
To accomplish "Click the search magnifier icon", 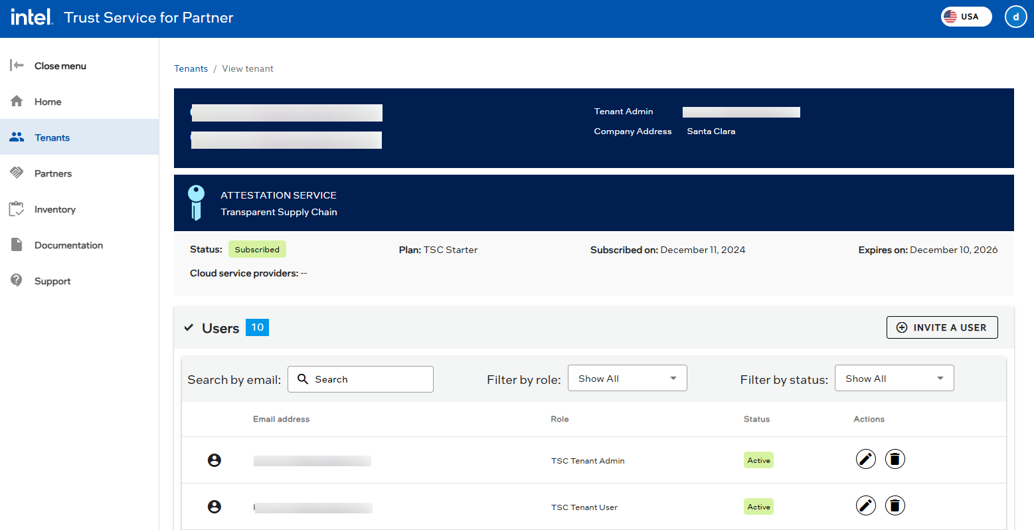I will [303, 379].
